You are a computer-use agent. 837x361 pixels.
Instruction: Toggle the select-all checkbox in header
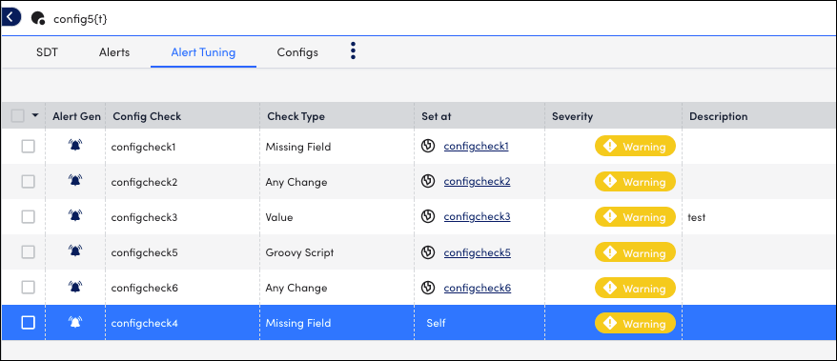click(x=17, y=115)
